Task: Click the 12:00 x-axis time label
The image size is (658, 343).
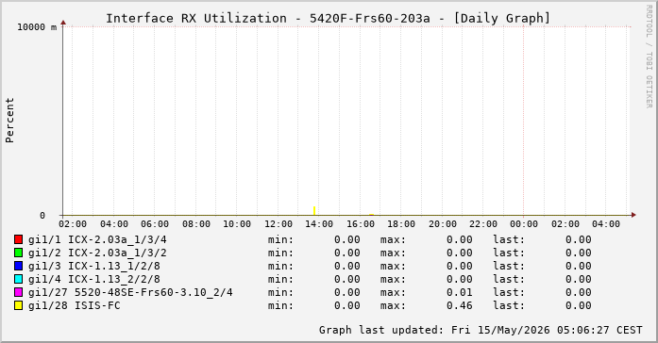Action: (x=278, y=224)
